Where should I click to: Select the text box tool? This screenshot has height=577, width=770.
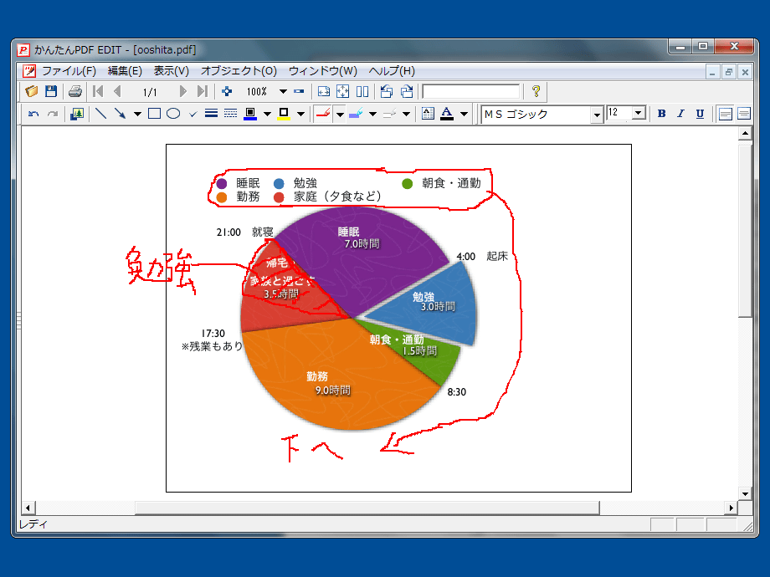[x=428, y=114]
